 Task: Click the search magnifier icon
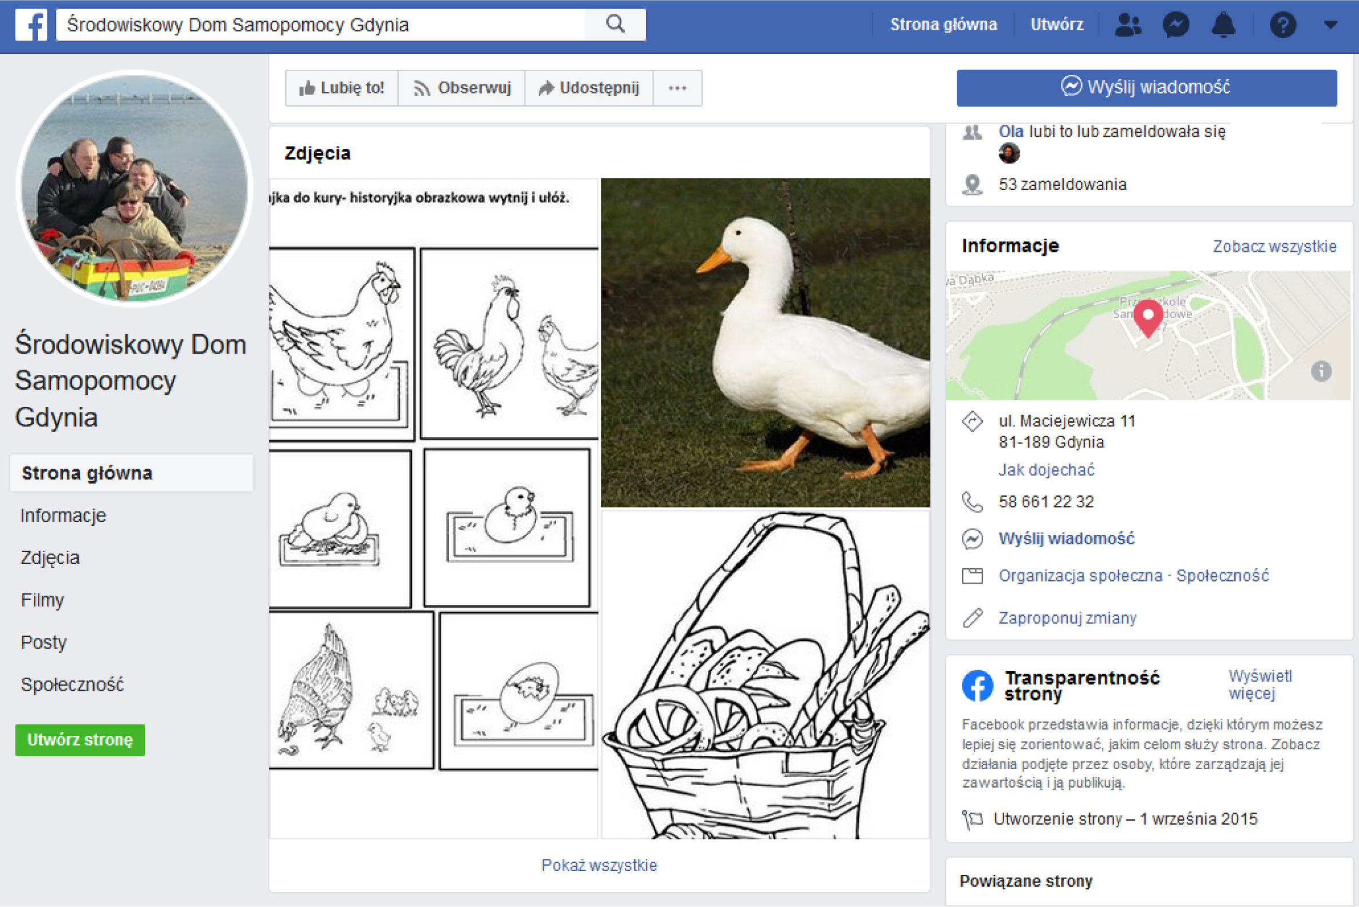click(615, 24)
